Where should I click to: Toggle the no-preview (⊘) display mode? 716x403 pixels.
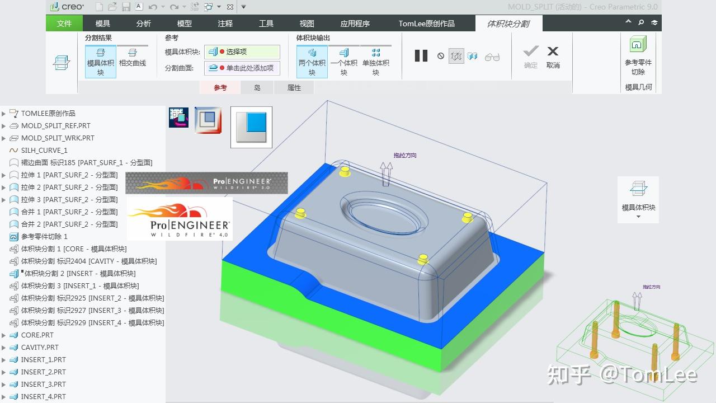[x=440, y=55]
